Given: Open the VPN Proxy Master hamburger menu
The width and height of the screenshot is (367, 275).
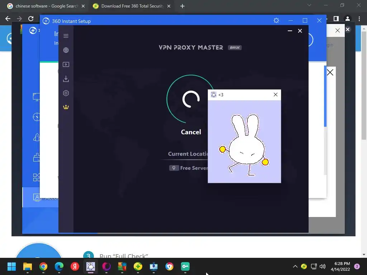Looking at the screenshot, I should tap(66, 36).
